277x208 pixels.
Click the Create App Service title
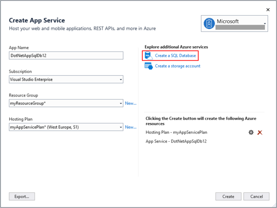(37, 20)
